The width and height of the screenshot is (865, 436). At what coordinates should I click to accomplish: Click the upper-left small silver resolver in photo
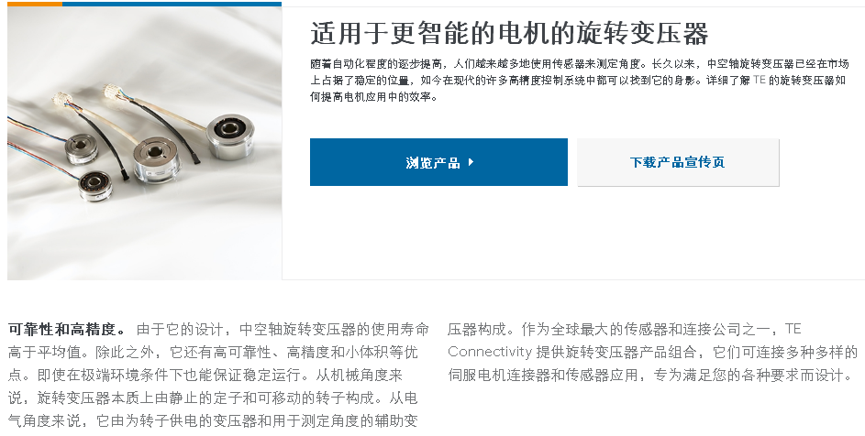coord(82,148)
